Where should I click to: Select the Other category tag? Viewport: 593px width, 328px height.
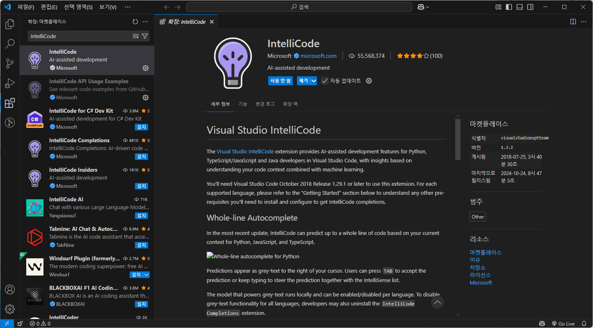tap(478, 217)
